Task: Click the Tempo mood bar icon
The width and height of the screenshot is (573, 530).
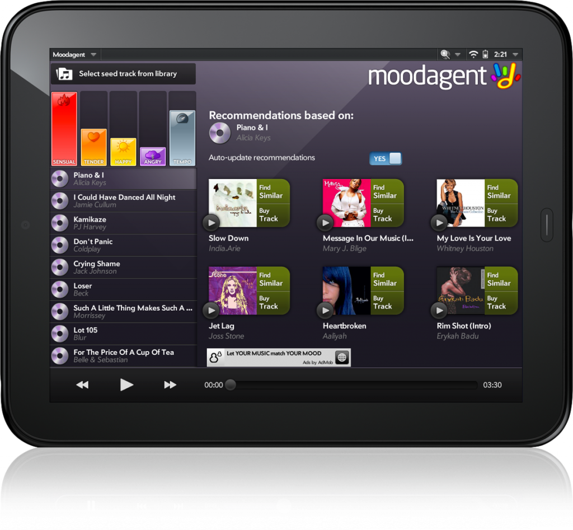Action: tap(182, 119)
